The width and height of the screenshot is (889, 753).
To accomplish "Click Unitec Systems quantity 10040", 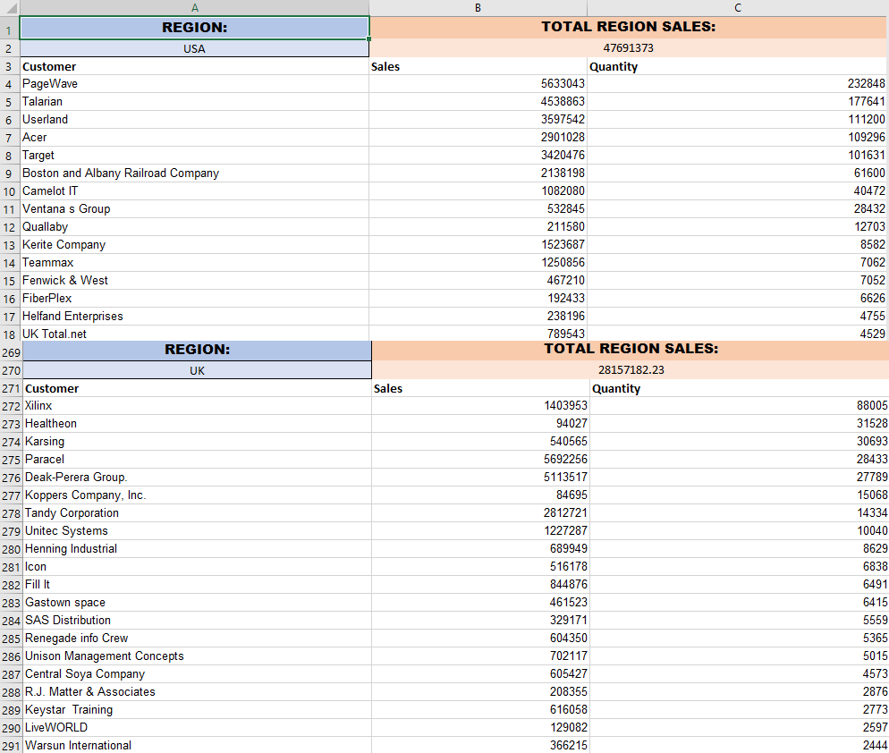I will click(x=740, y=530).
